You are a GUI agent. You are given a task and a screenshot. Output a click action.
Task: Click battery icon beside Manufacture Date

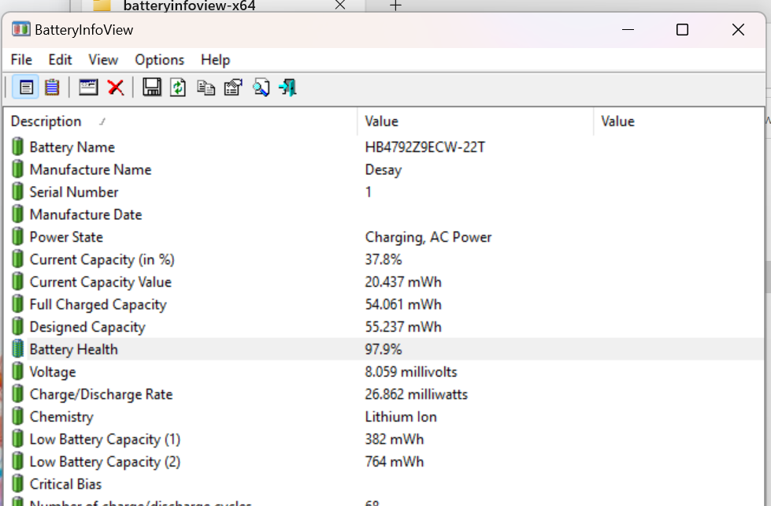[x=17, y=214]
